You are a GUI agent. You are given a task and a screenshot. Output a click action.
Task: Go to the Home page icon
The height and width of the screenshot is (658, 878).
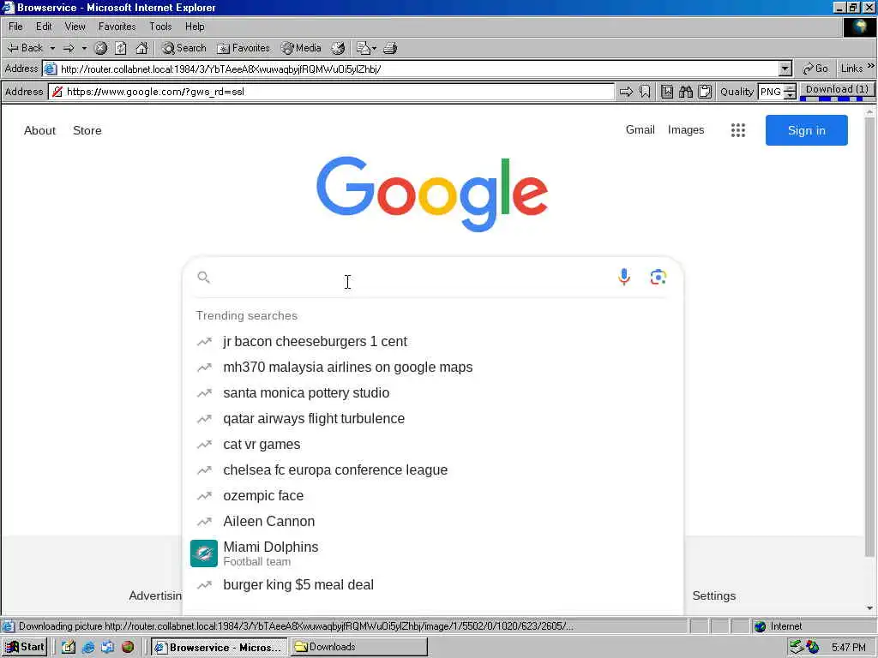[141, 48]
